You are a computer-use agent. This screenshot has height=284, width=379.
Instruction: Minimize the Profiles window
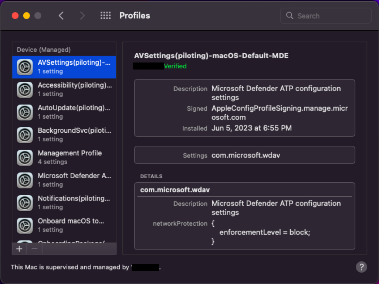click(27, 16)
